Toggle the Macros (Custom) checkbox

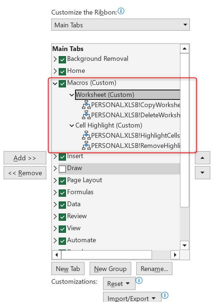(x=62, y=83)
